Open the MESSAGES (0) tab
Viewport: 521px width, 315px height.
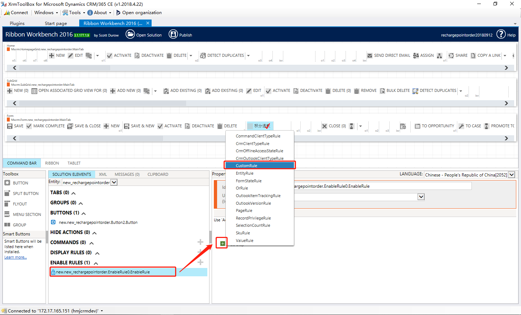click(127, 174)
